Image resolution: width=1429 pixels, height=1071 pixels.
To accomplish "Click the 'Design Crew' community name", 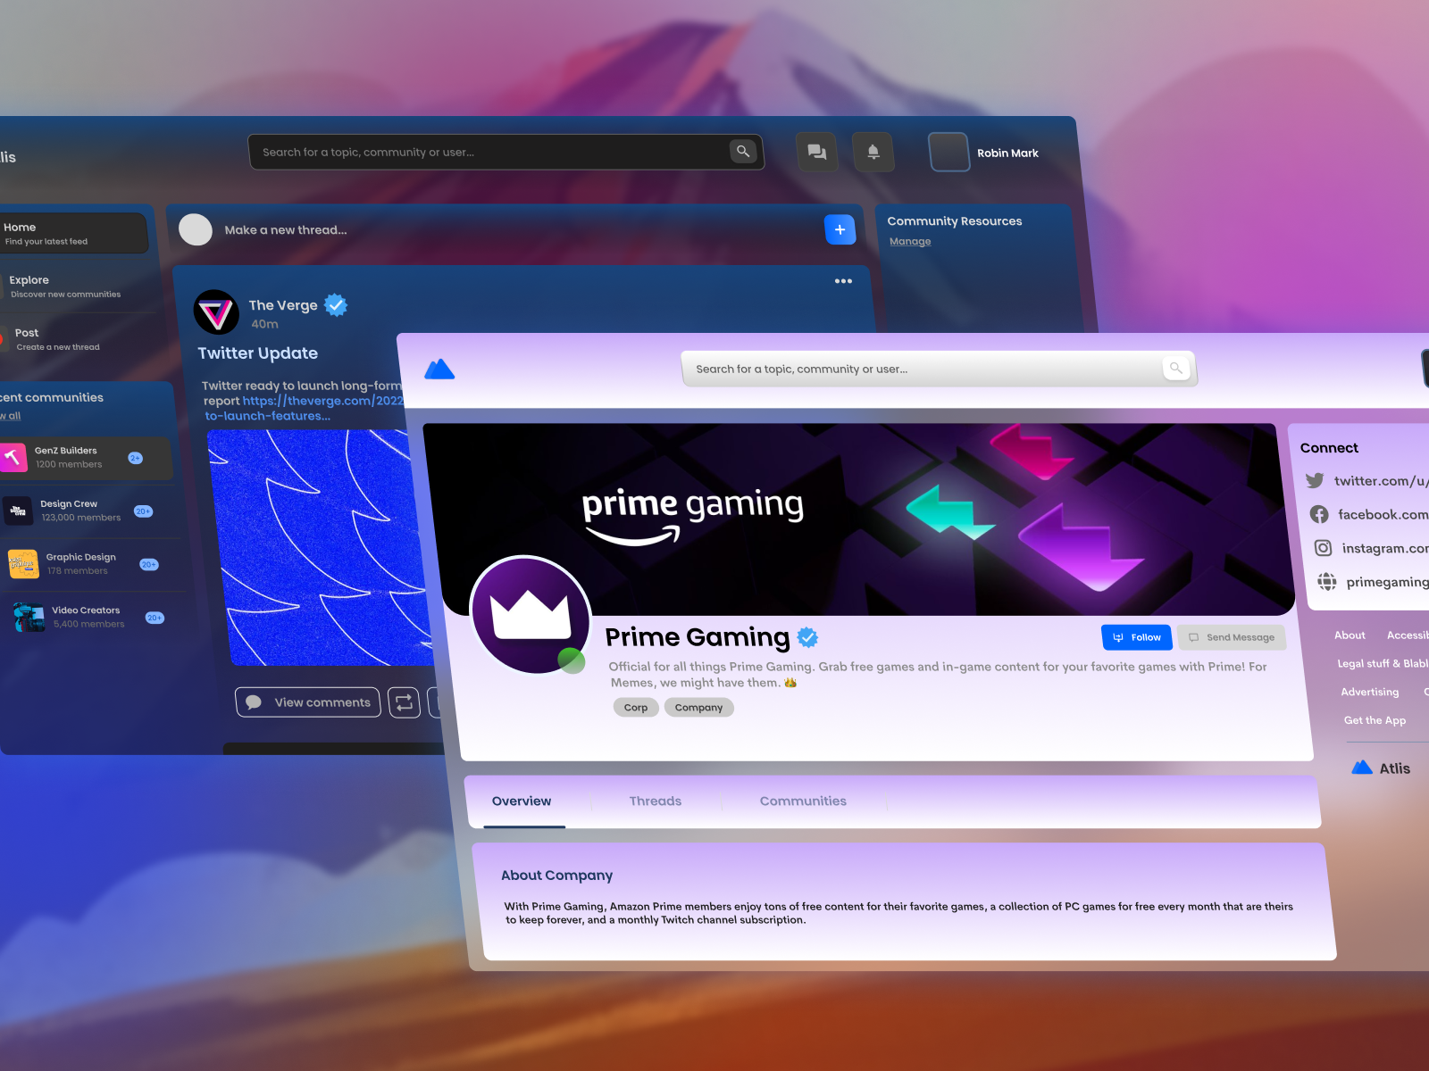I will pos(69,504).
